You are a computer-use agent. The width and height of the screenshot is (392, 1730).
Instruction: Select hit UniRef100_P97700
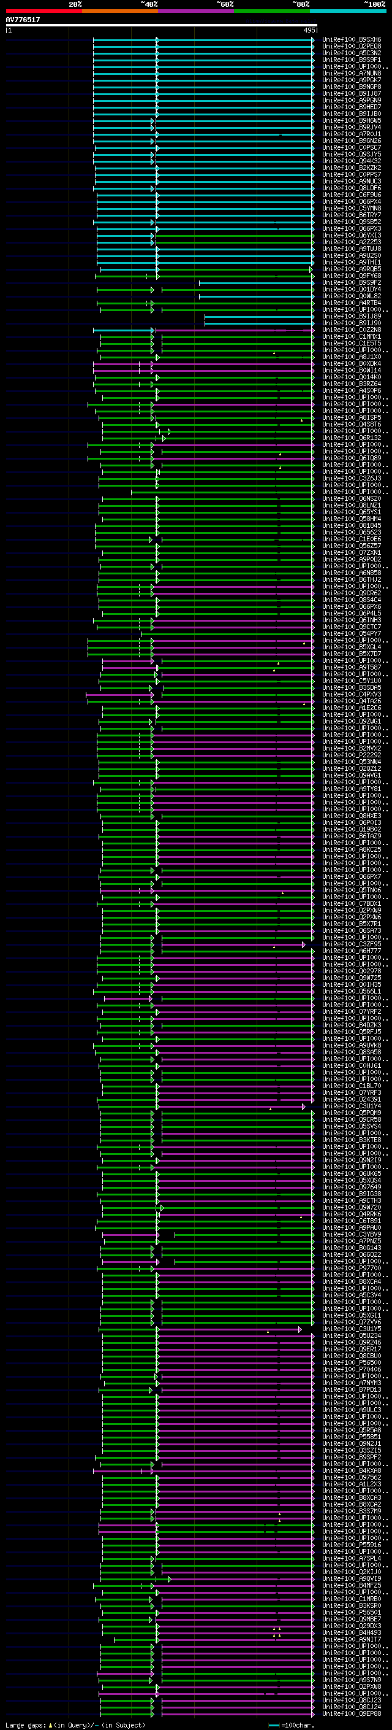coord(352,1268)
